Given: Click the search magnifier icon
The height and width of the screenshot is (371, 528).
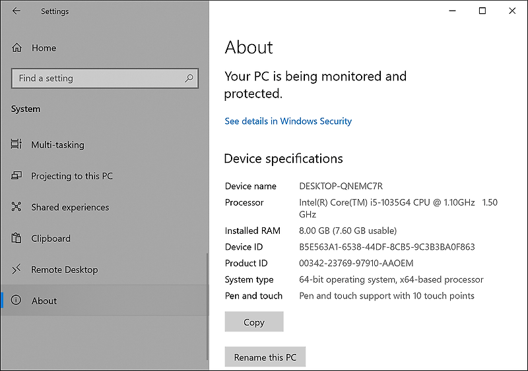Looking at the screenshot, I should click(x=189, y=78).
